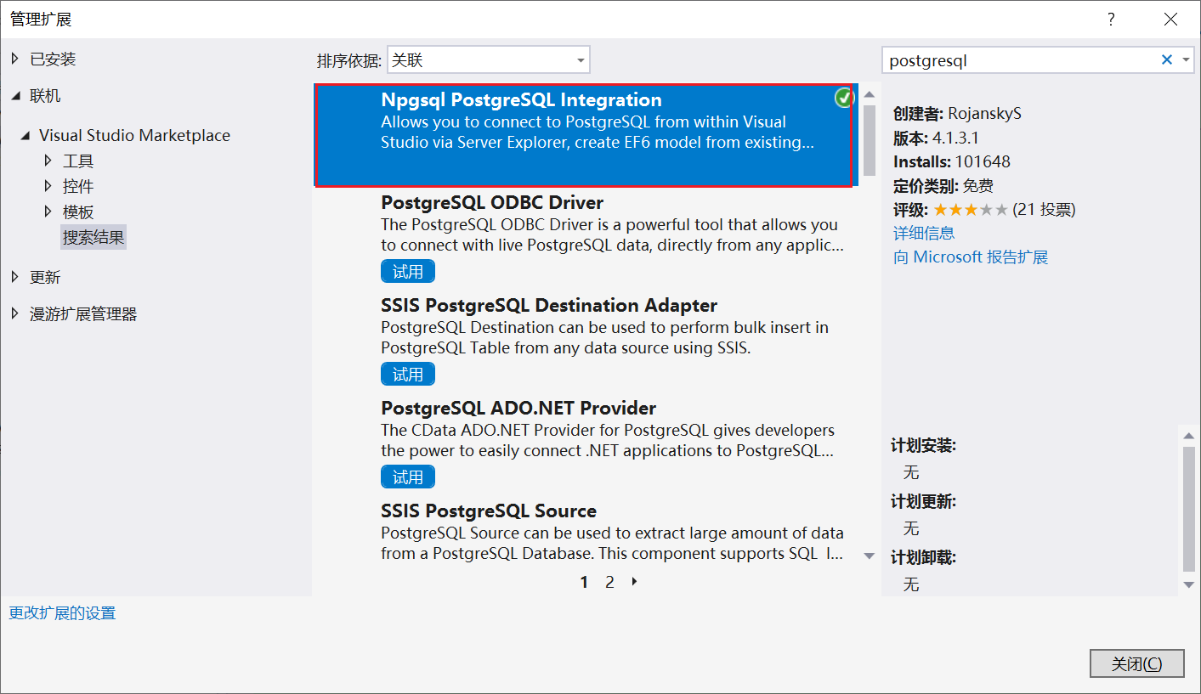1201x694 pixels.
Task: Click the 计划卸载: label
Action: pyautogui.click(x=923, y=558)
